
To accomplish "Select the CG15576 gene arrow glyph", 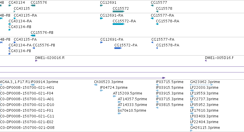I will coord(33,5).
